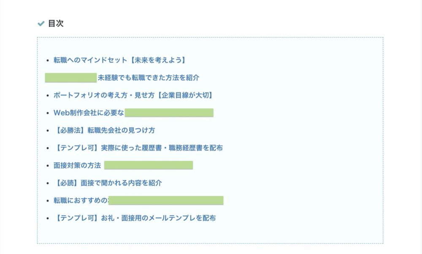This screenshot has width=422, height=254.
Task: Click the bullet before お礼・面接用のメールテンプレ item
Action: 48,218
